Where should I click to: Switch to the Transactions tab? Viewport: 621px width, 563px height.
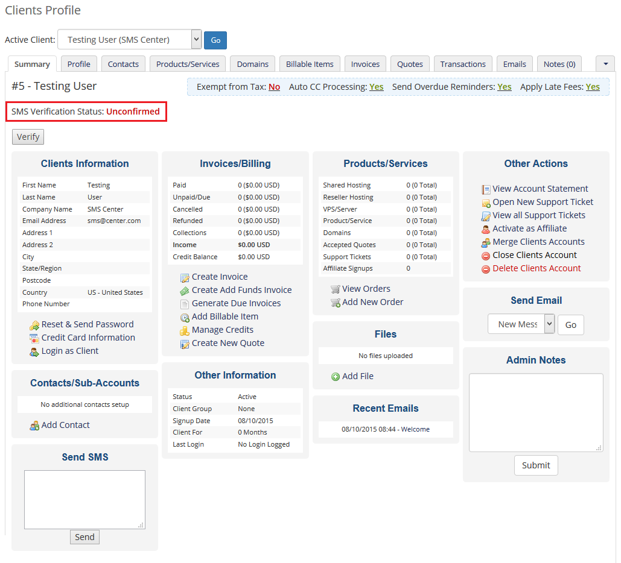463,64
